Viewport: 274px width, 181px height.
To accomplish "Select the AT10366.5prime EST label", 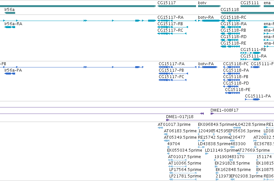I will (x=185, y=163).
